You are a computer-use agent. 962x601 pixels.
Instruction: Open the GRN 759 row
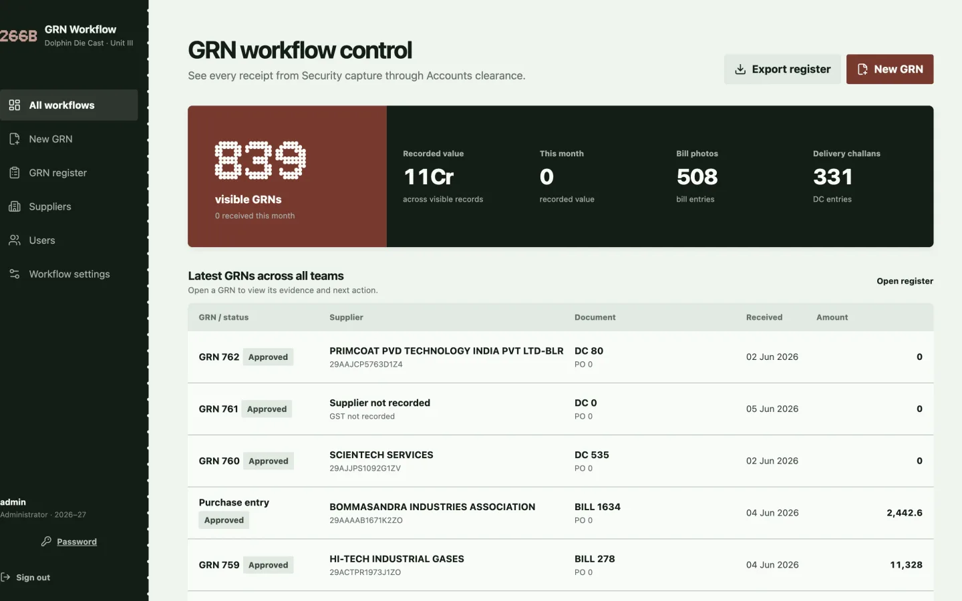coord(560,565)
